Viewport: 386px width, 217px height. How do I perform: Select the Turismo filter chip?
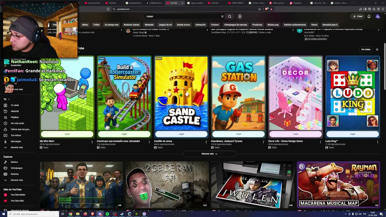point(215,25)
